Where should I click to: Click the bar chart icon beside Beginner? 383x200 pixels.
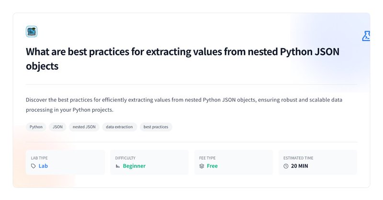118,166
